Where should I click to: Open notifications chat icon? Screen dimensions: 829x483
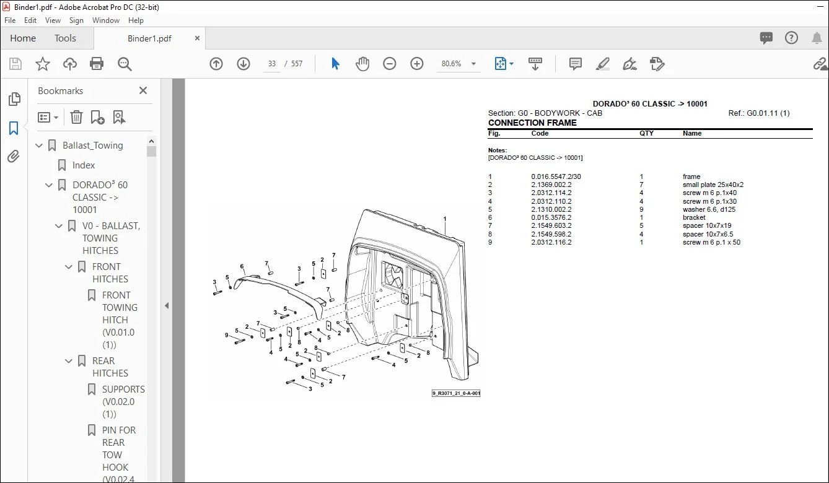click(x=766, y=38)
